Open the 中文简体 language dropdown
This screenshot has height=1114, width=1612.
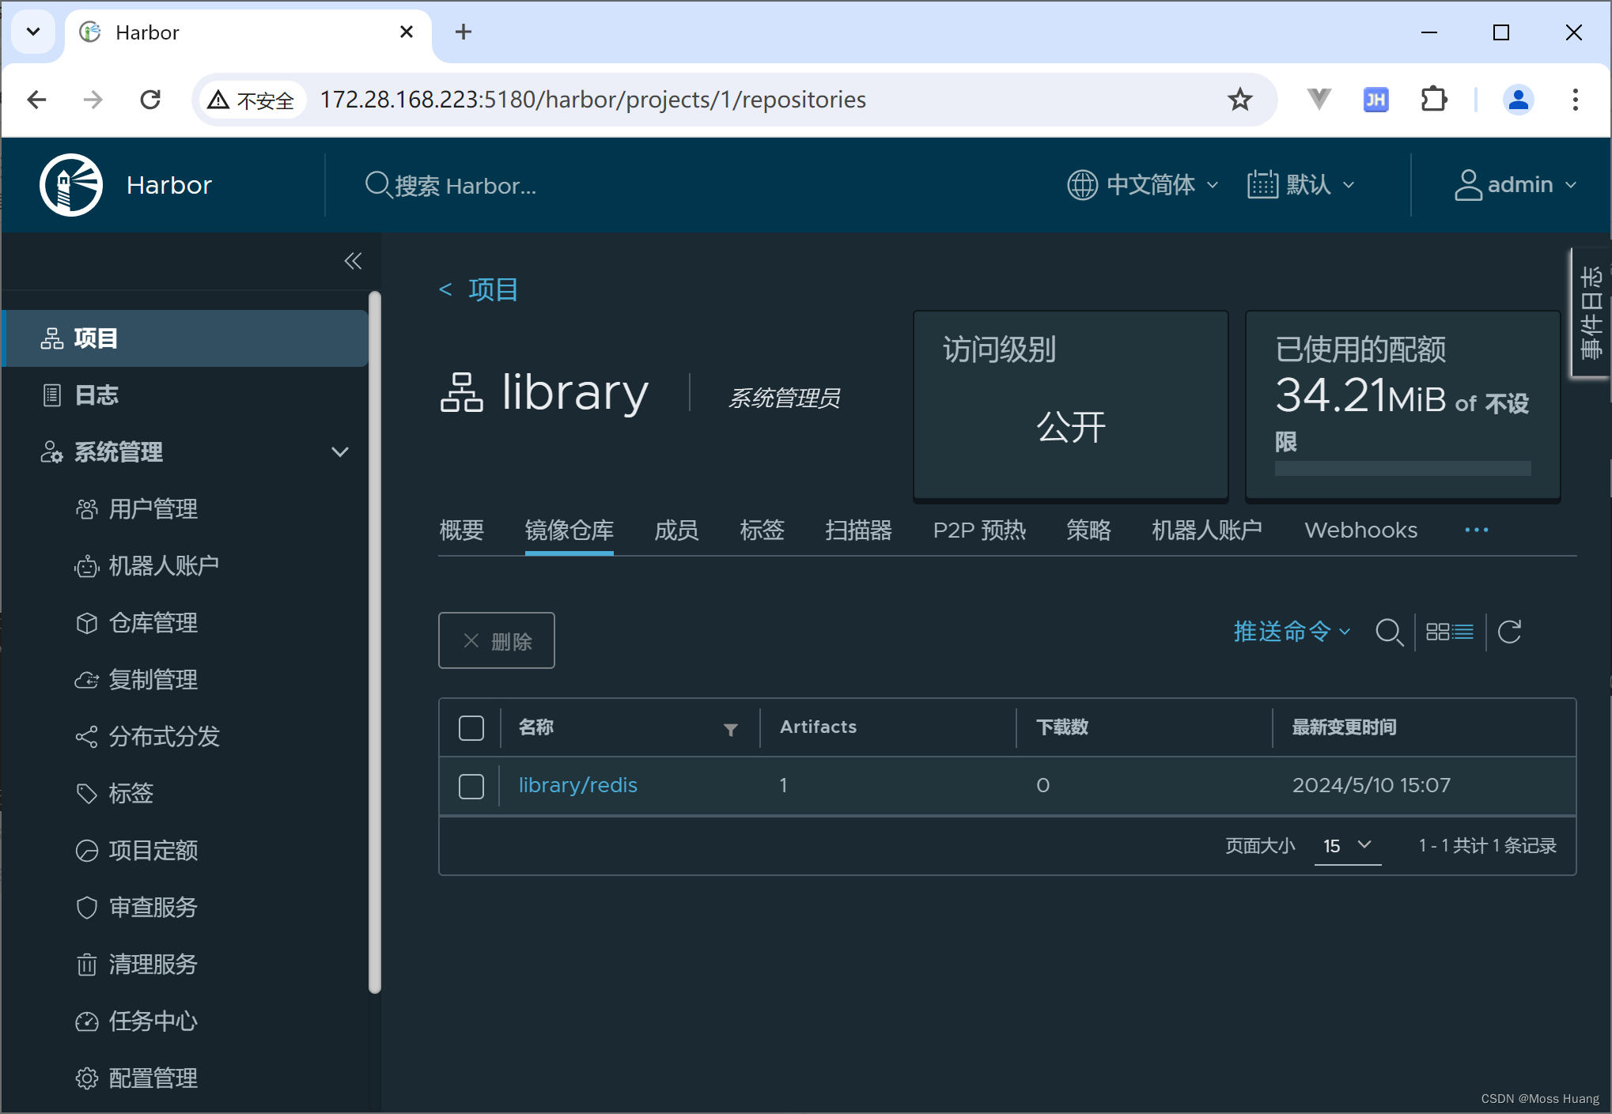point(1143,185)
